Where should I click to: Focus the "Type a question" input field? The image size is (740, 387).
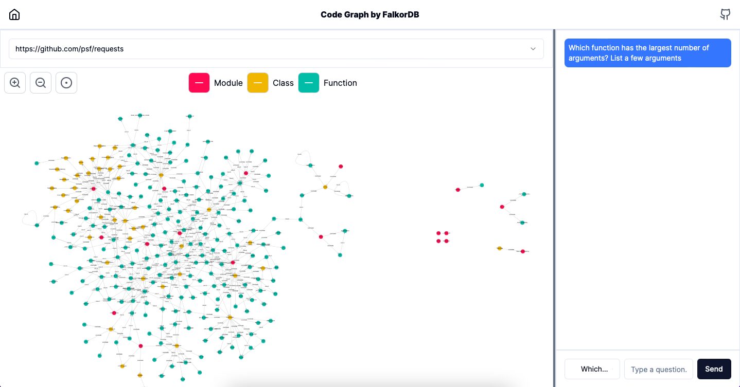659,369
